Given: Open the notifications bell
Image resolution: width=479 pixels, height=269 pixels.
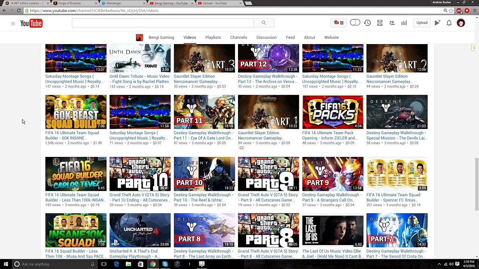Looking at the screenshot, I should [449, 23].
